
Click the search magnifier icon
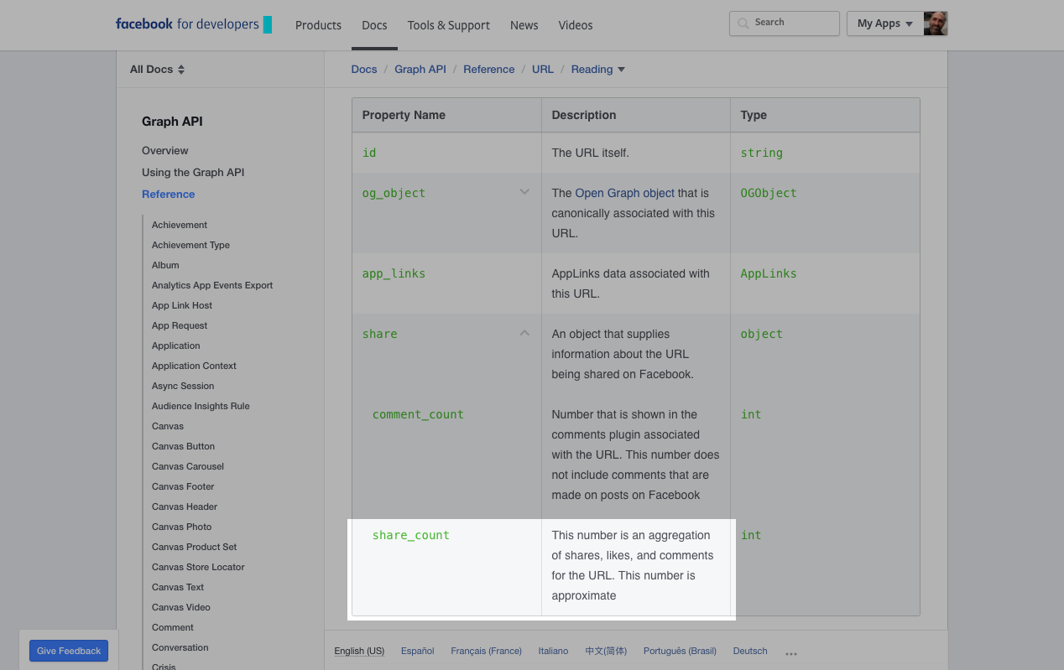pyautogui.click(x=743, y=23)
